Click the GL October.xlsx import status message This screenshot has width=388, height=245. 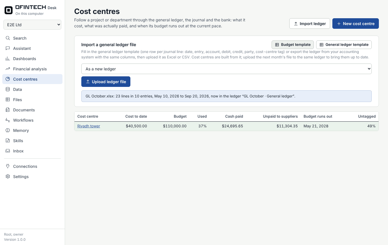coord(227,96)
